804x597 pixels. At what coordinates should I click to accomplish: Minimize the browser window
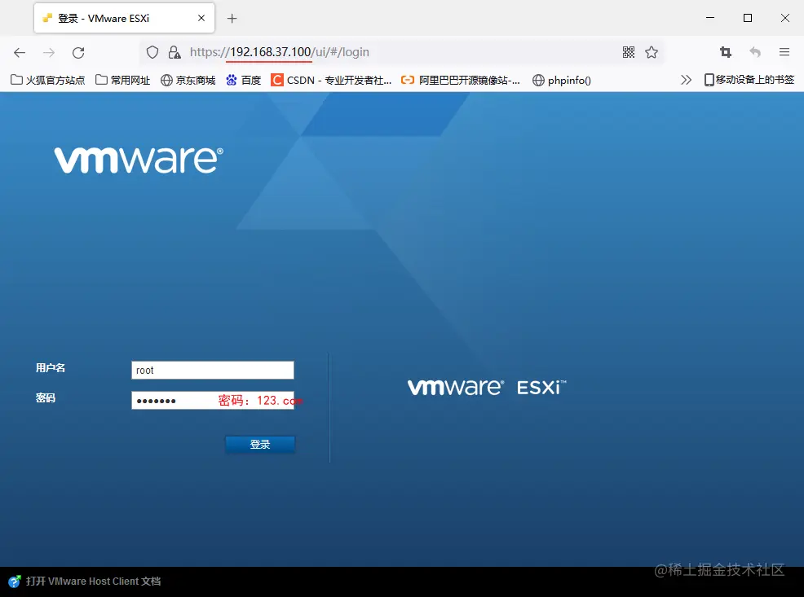(710, 18)
